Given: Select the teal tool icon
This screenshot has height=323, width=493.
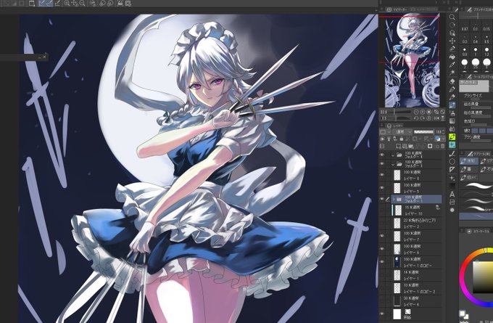Looking at the screenshot, I should tap(452, 145).
